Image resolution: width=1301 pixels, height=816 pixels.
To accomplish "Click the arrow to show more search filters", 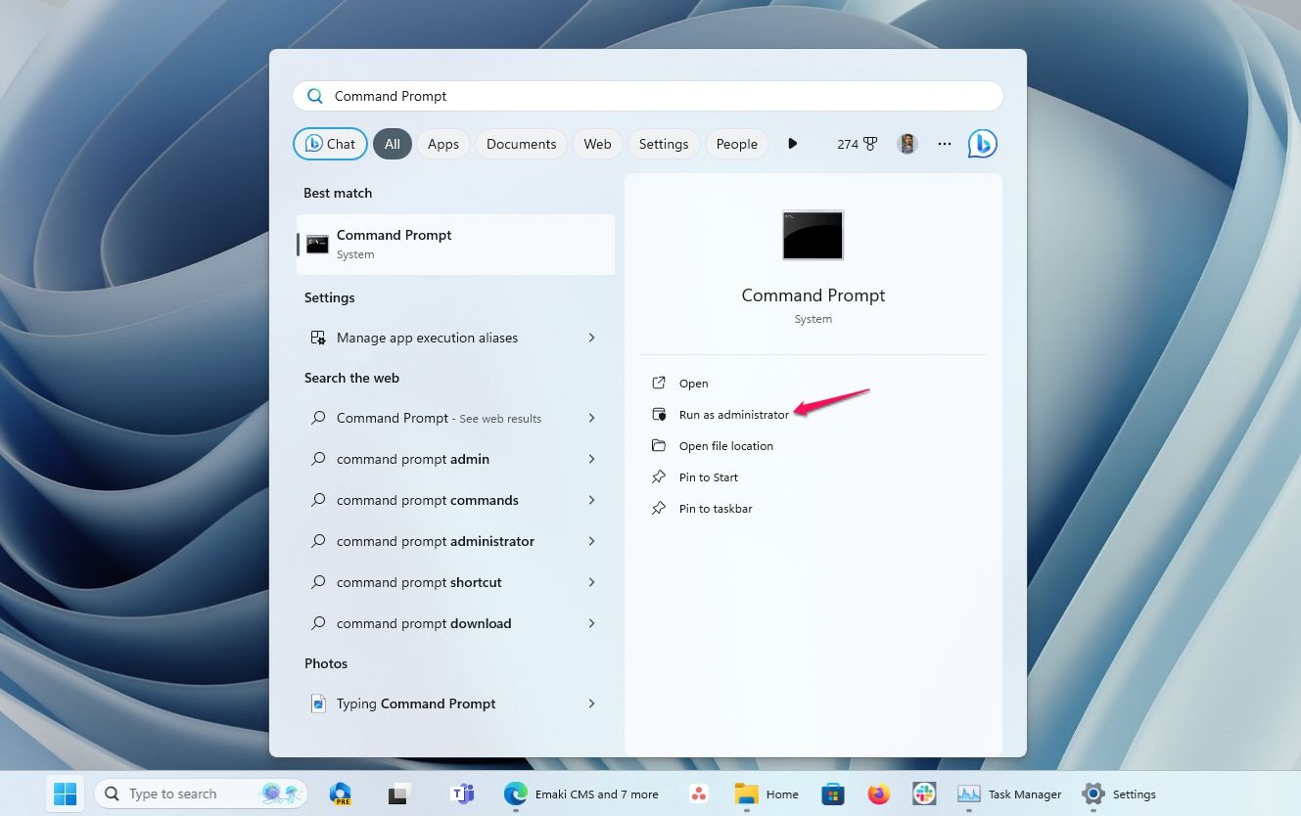I will click(792, 143).
